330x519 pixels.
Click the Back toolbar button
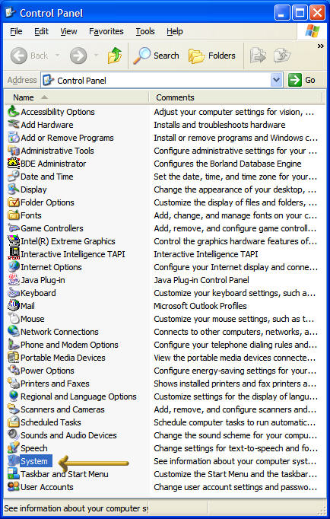(29, 56)
